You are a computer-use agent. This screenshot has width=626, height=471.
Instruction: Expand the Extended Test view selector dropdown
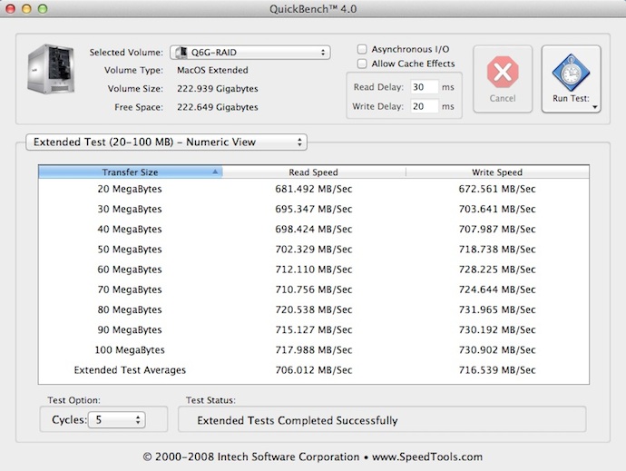166,142
